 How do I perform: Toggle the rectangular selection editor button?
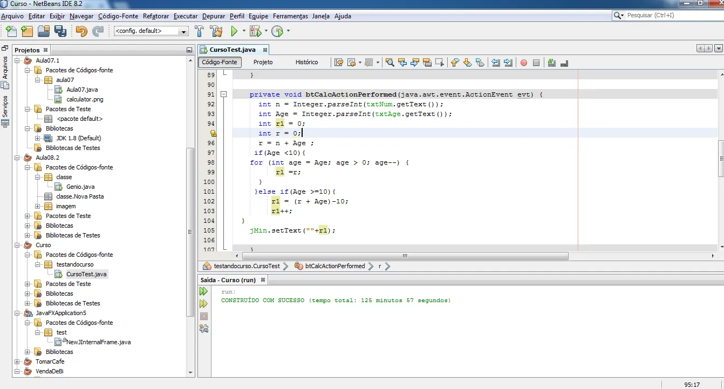440,63
